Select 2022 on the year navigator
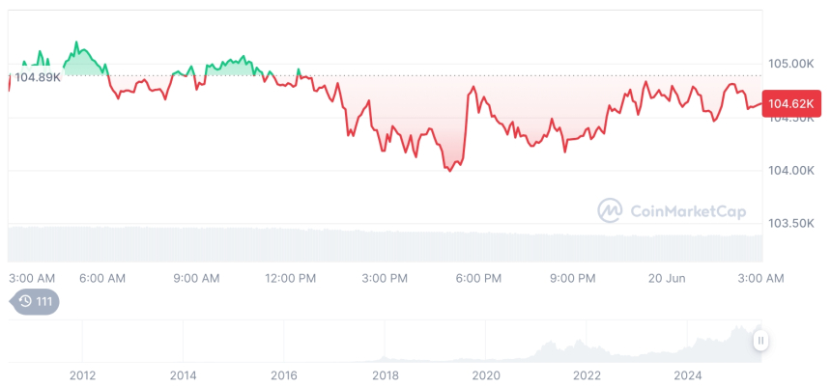Screen dimensions: 831x387 pos(587,375)
